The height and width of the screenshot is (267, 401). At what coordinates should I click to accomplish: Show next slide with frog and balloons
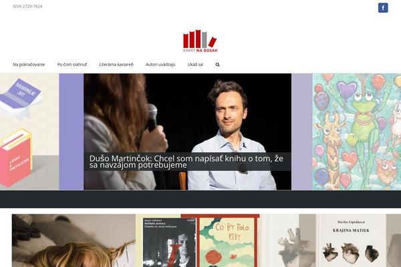tap(356, 131)
